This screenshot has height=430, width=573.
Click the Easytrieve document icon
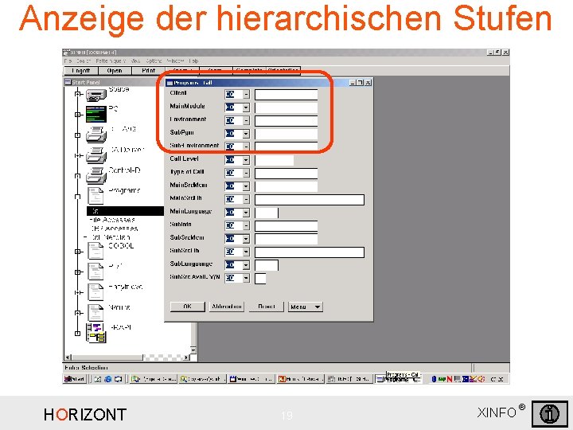[x=95, y=291]
